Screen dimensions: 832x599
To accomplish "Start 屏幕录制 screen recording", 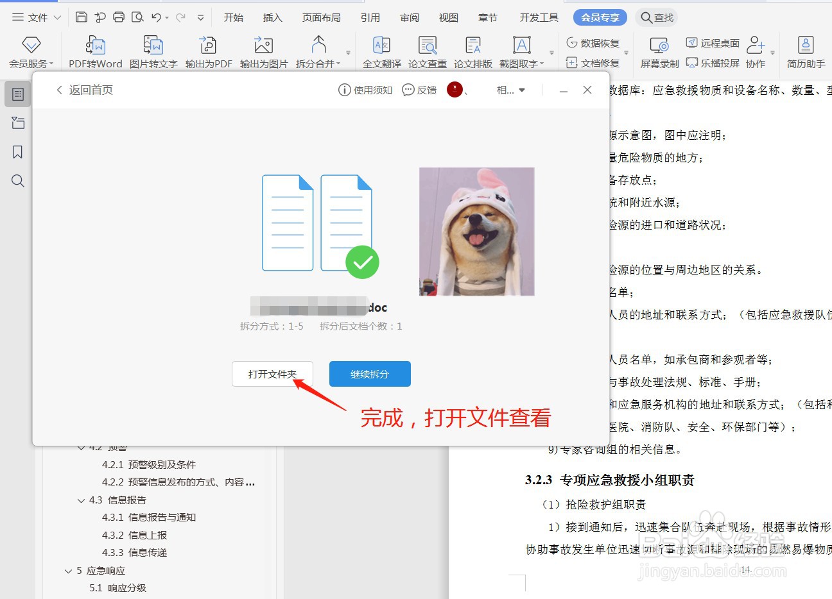I will click(657, 51).
